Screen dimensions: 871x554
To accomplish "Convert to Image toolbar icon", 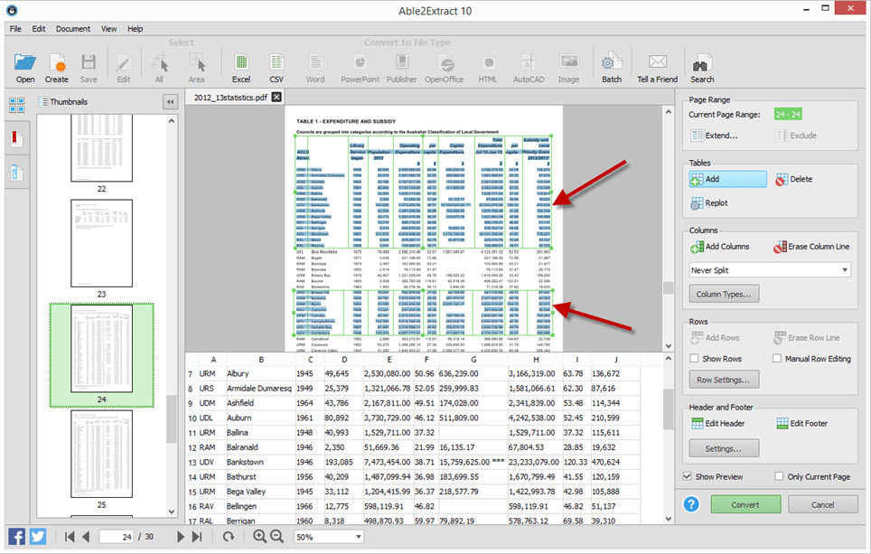I will (x=569, y=68).
